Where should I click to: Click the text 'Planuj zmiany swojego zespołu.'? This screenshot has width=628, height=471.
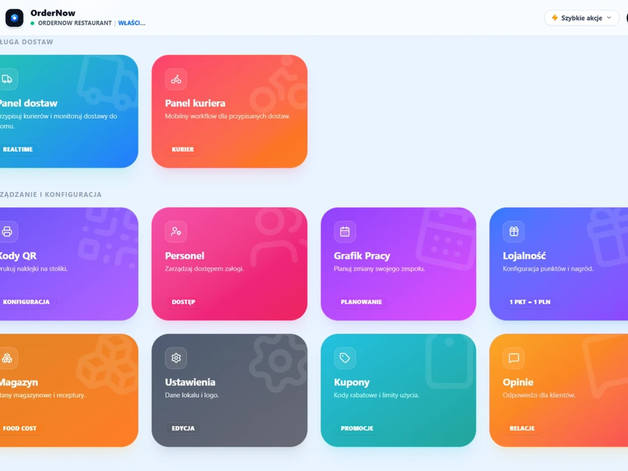[379, 269]
